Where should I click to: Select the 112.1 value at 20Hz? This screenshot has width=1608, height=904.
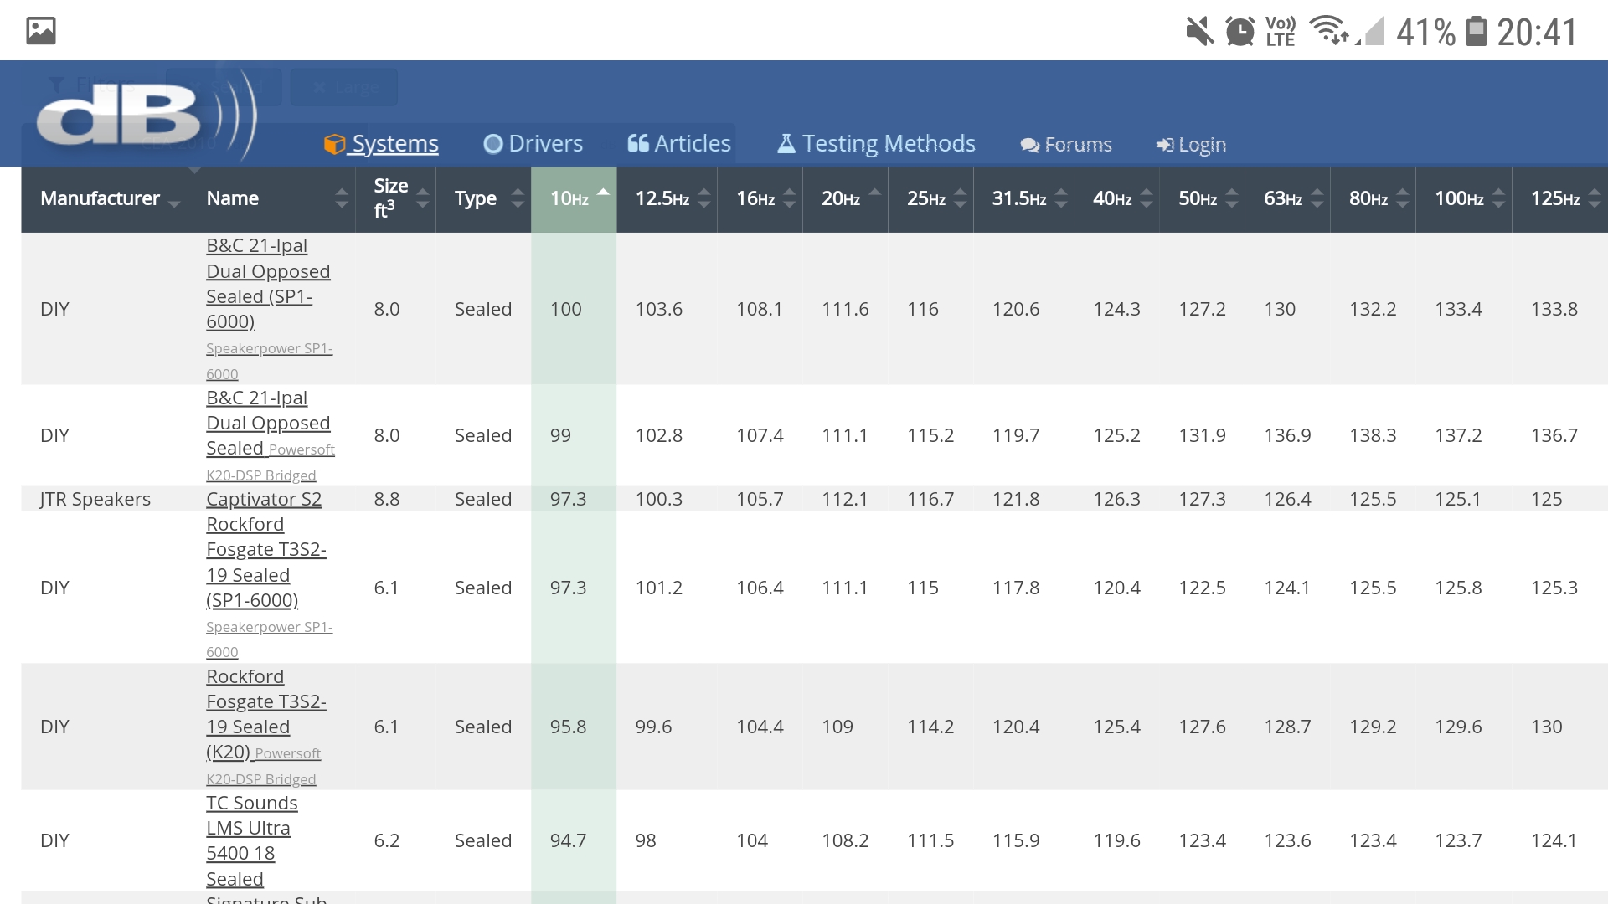845,500
